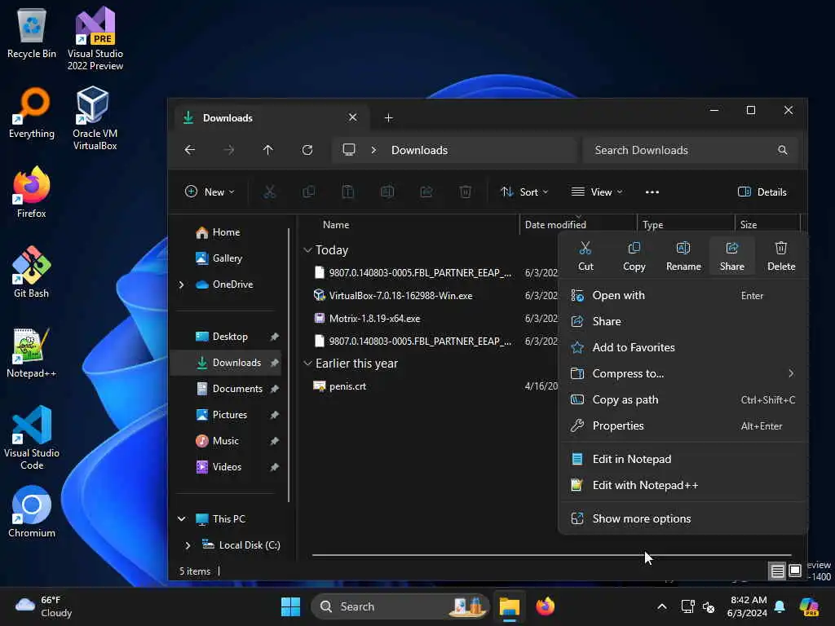
Task: Open Home in navigation pane
Action: pyautogui.click(x=227, y=232)
